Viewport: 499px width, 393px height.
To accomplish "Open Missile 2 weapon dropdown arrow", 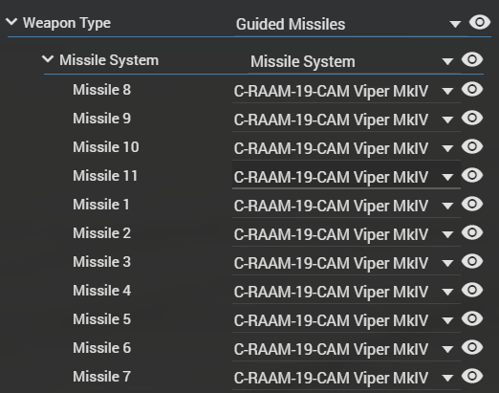I will click(447, 235).
